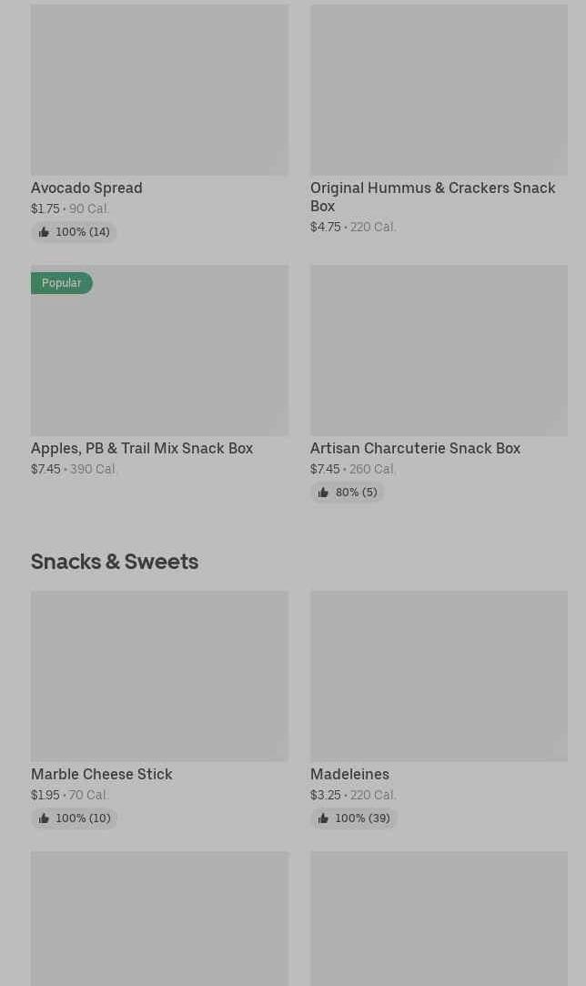This screenshot has width=586, height=986.
Task: Select the Apples, PB & Trail Mix image
Action: (x=159, y=350)
